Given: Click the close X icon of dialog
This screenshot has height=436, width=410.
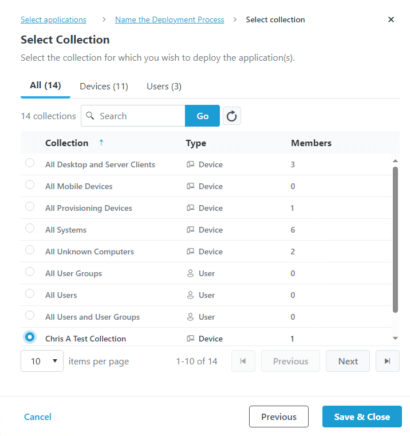Looking at the screenshot, I should 391,19.
